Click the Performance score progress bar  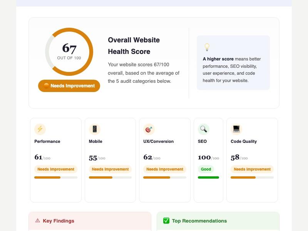(x=56, y=177)
